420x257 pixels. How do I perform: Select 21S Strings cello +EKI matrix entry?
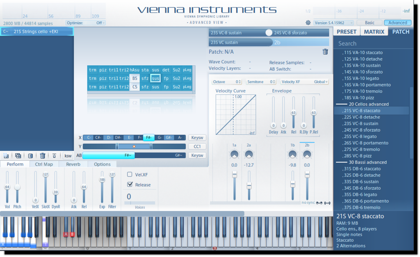tap(37, 31)
